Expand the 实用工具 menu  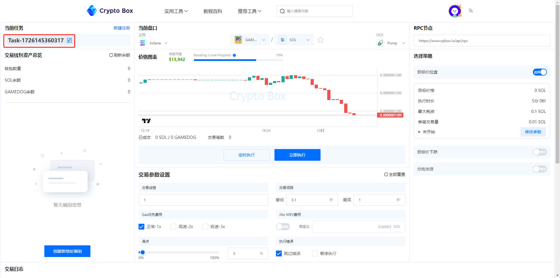tap(176, 11)
